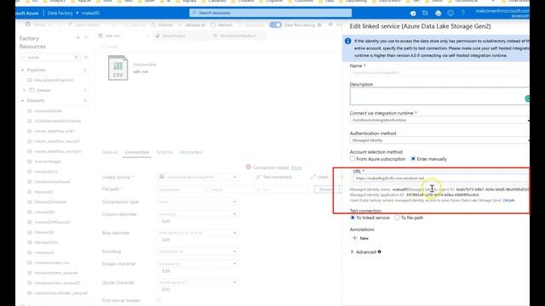Click the URL input field
This screenshot has width=545, height=306.
coord(441,178)
